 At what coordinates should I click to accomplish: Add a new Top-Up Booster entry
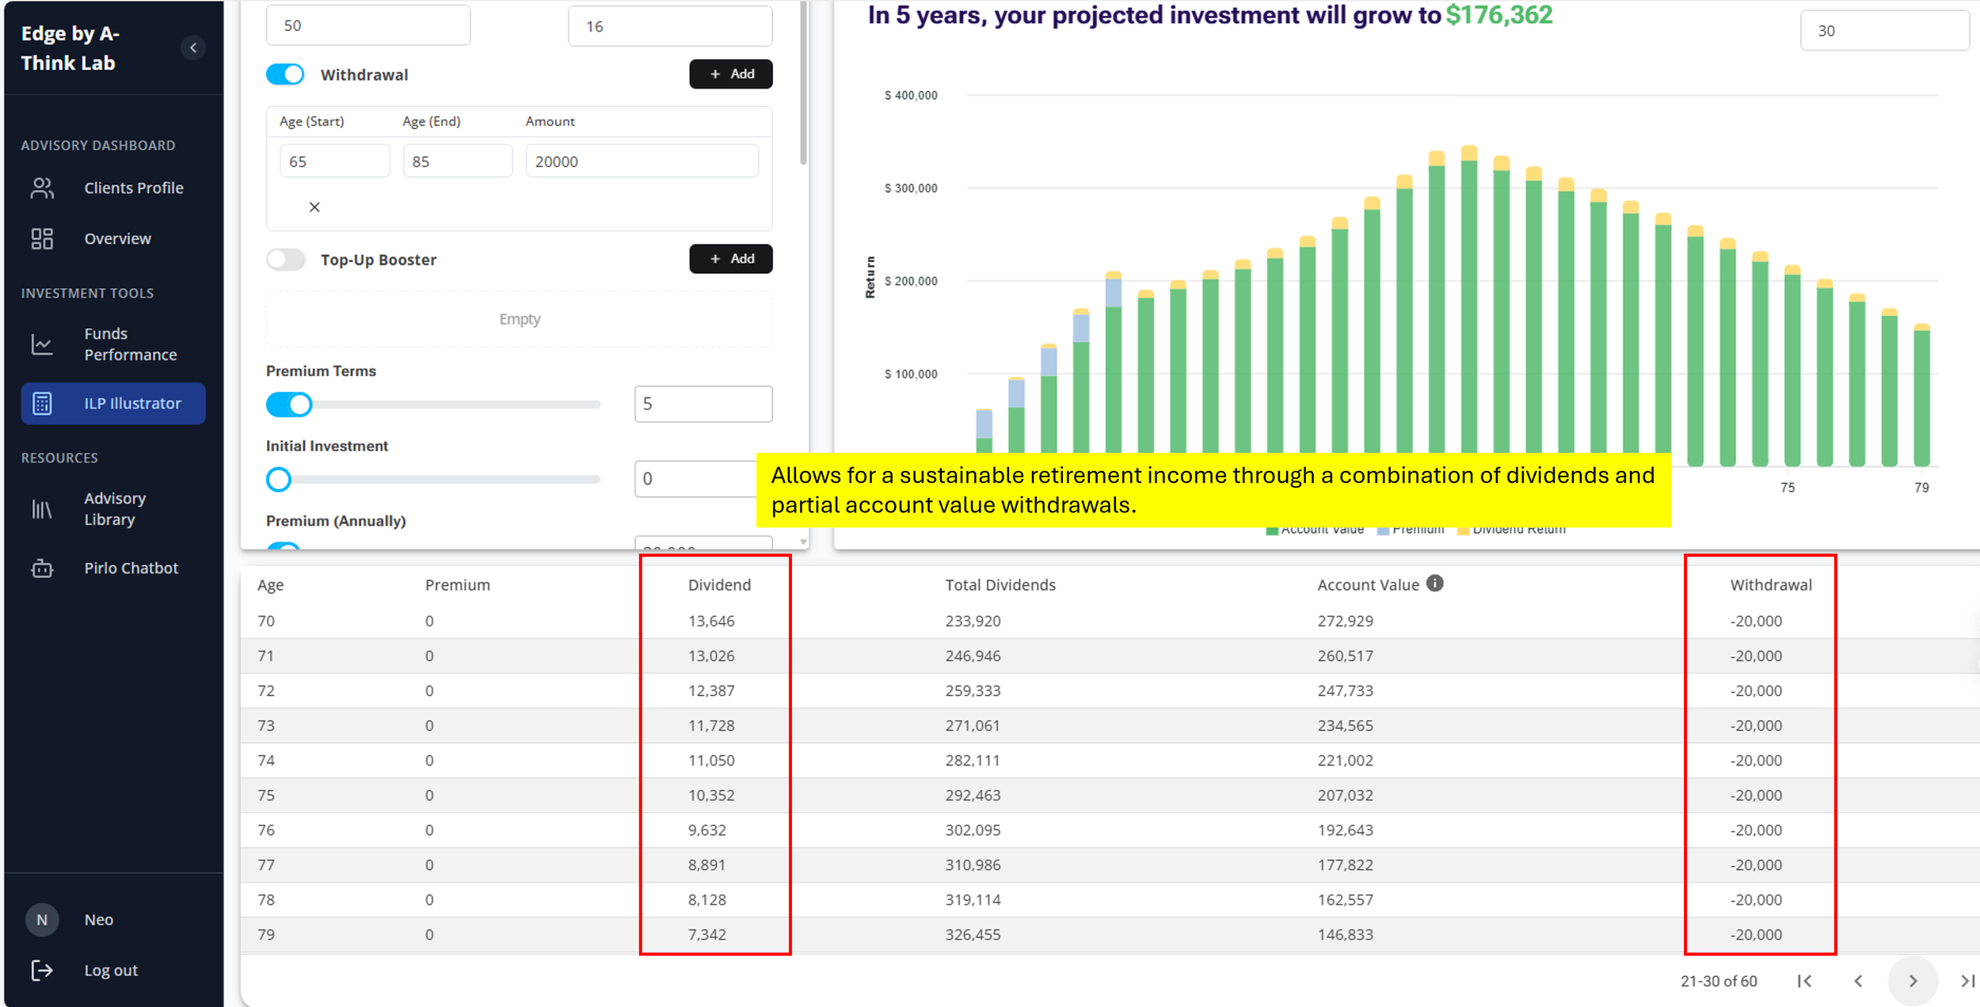point(730,259)
